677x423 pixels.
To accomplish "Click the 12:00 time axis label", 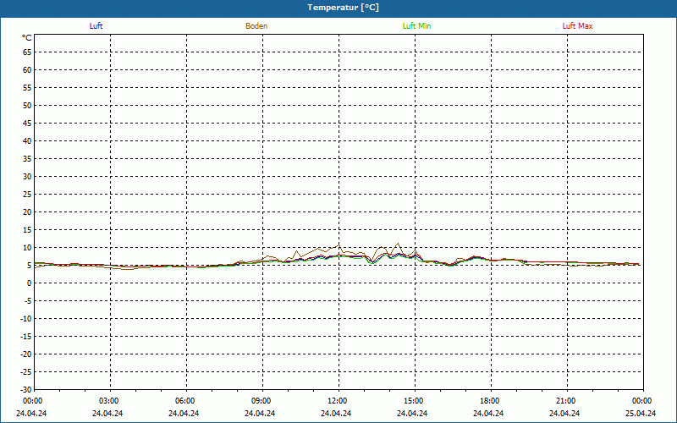I will coord(336,401).
